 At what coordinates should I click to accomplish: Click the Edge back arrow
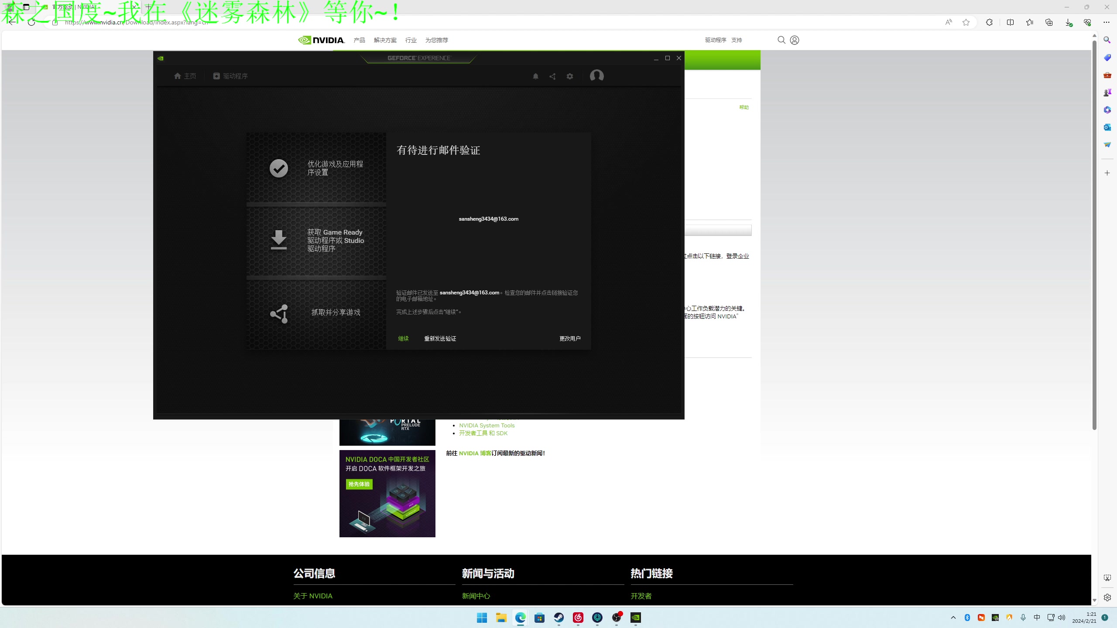12,22
